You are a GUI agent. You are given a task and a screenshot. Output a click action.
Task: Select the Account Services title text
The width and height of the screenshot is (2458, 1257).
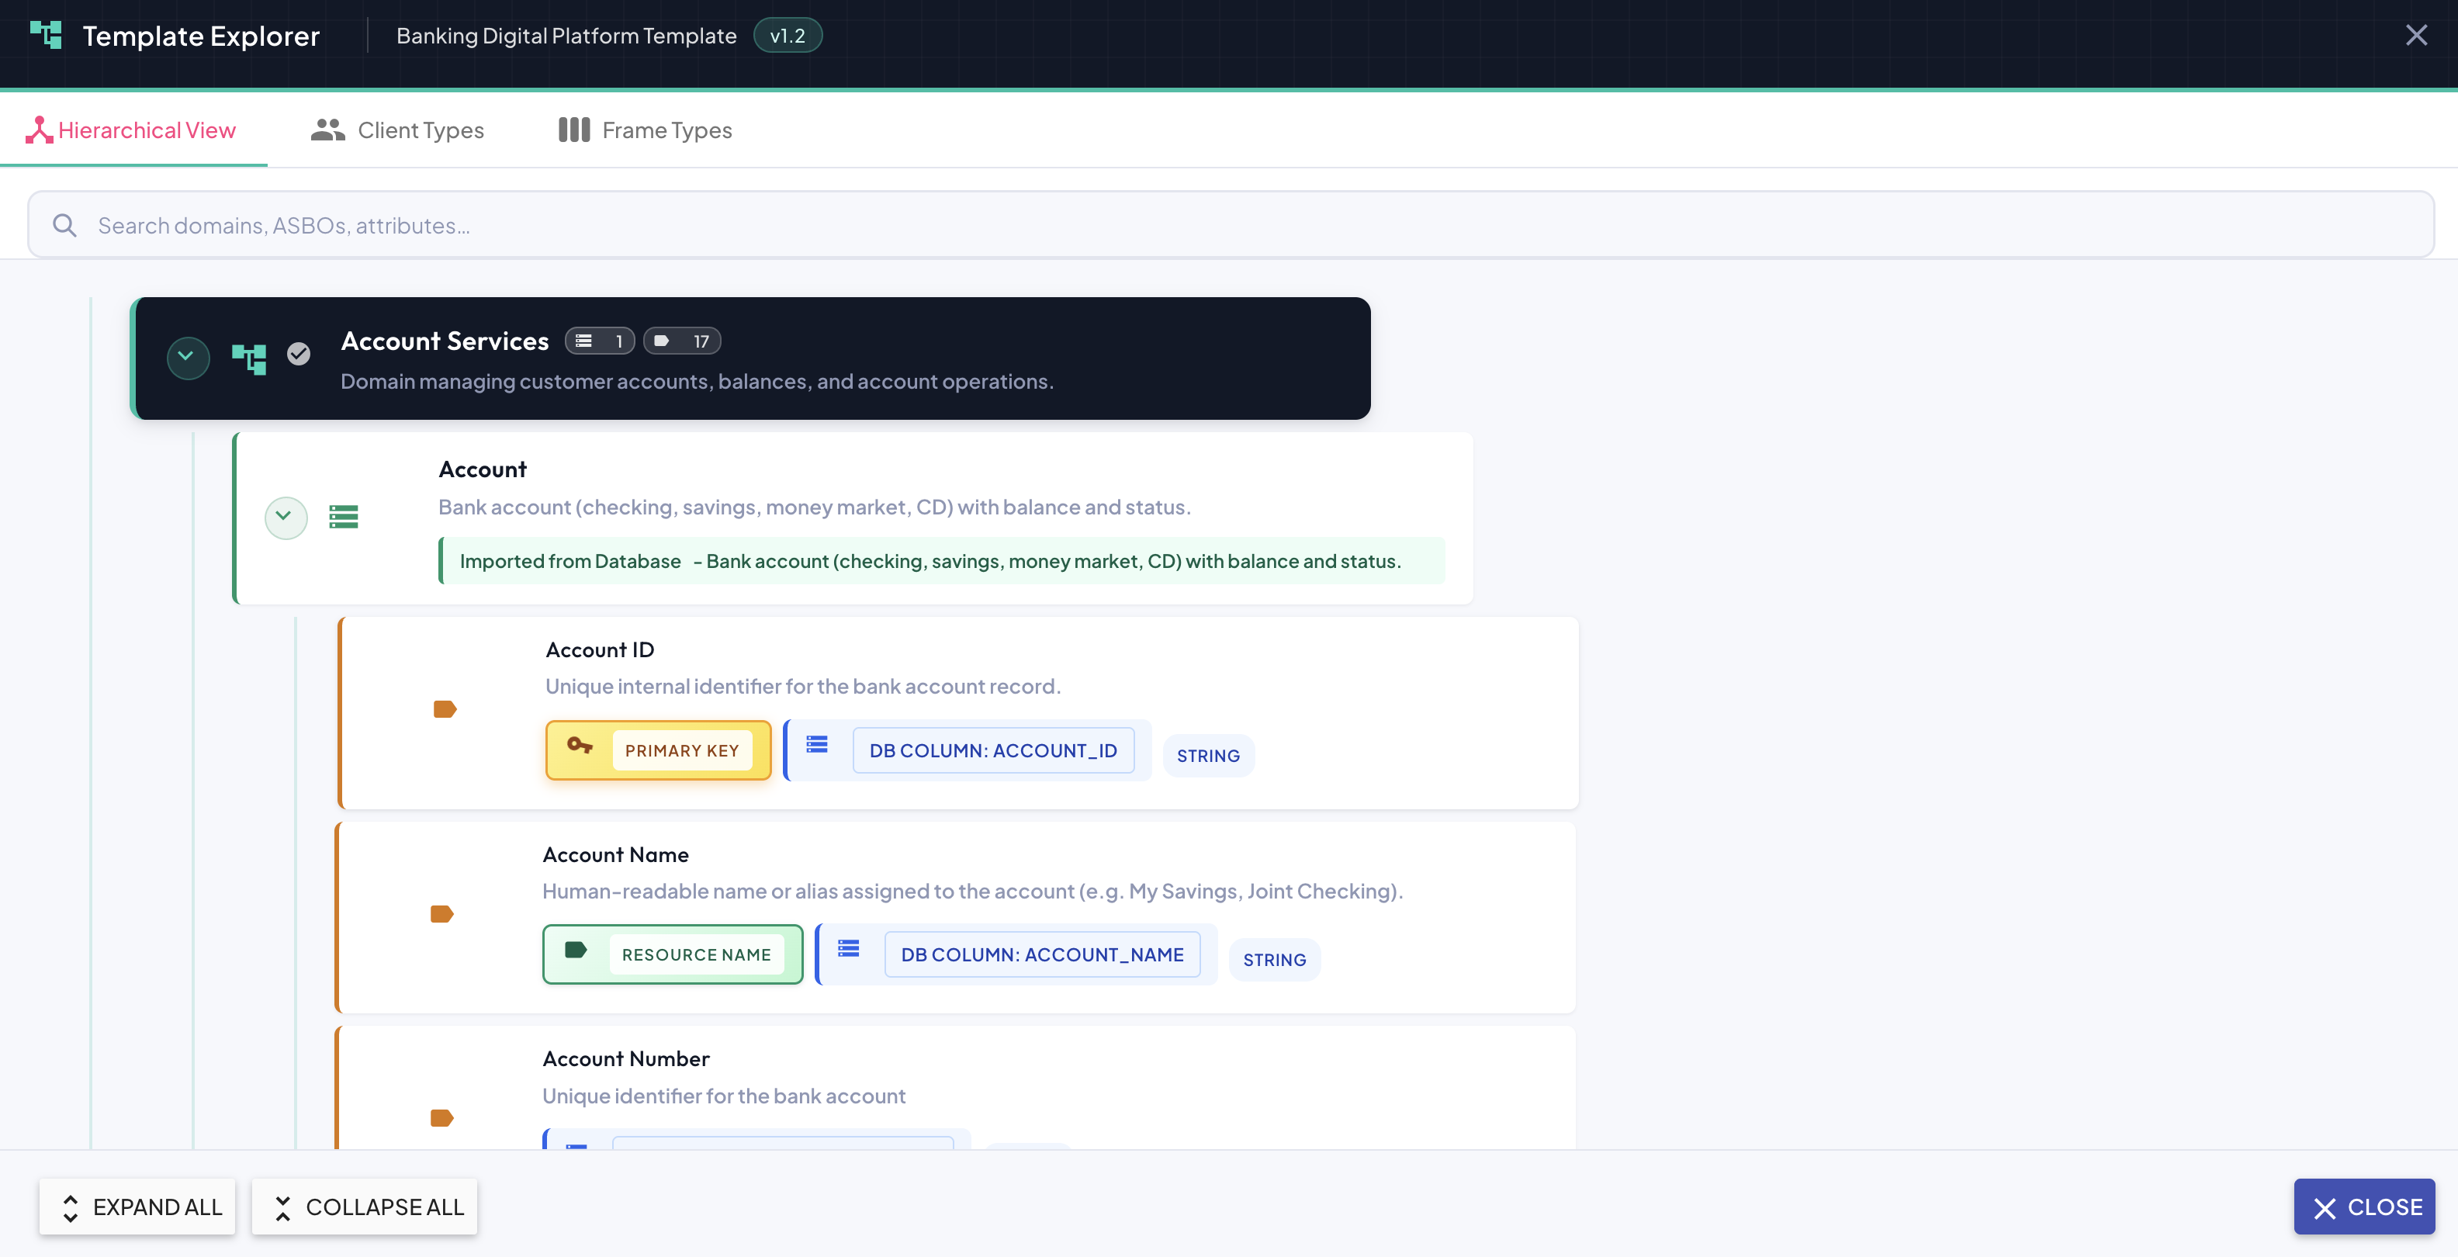pyautogui.click(x=445, y=341)
